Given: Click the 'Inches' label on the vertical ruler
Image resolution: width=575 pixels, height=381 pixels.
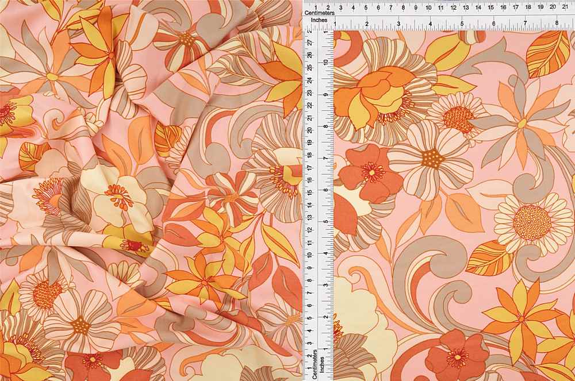Looking at the screenshot, I should pyautogui.click(x=322, y=364).
